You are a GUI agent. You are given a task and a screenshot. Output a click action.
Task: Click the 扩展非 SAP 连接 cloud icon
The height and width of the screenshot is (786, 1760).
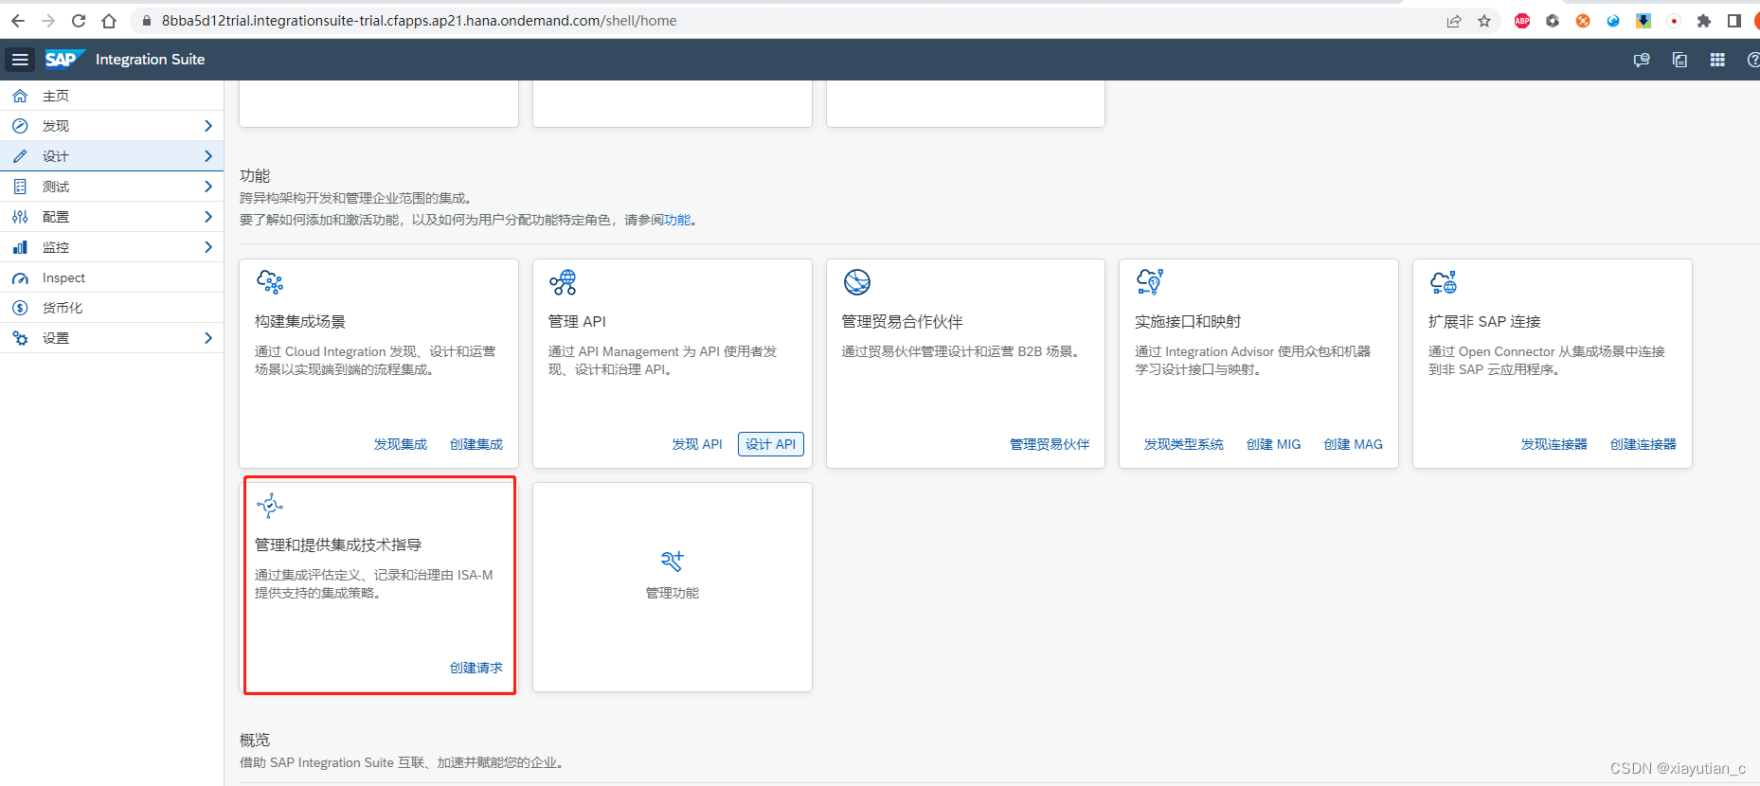pos(1444,282)
